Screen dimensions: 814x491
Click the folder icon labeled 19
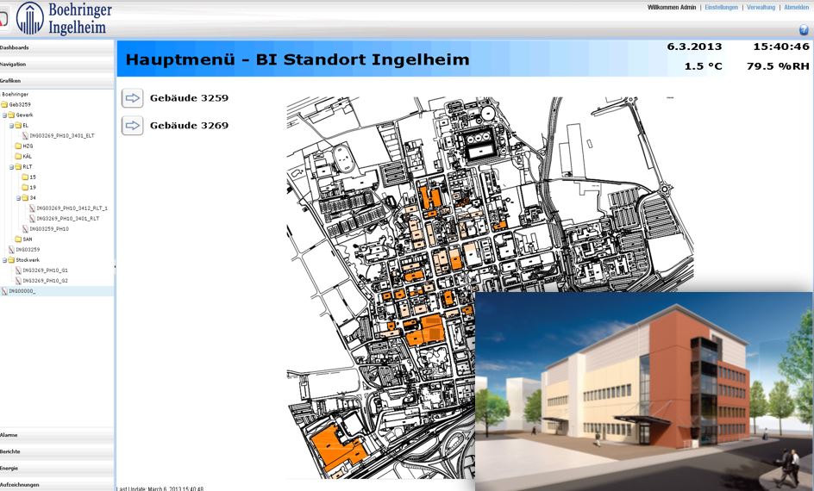coord(25,188)
